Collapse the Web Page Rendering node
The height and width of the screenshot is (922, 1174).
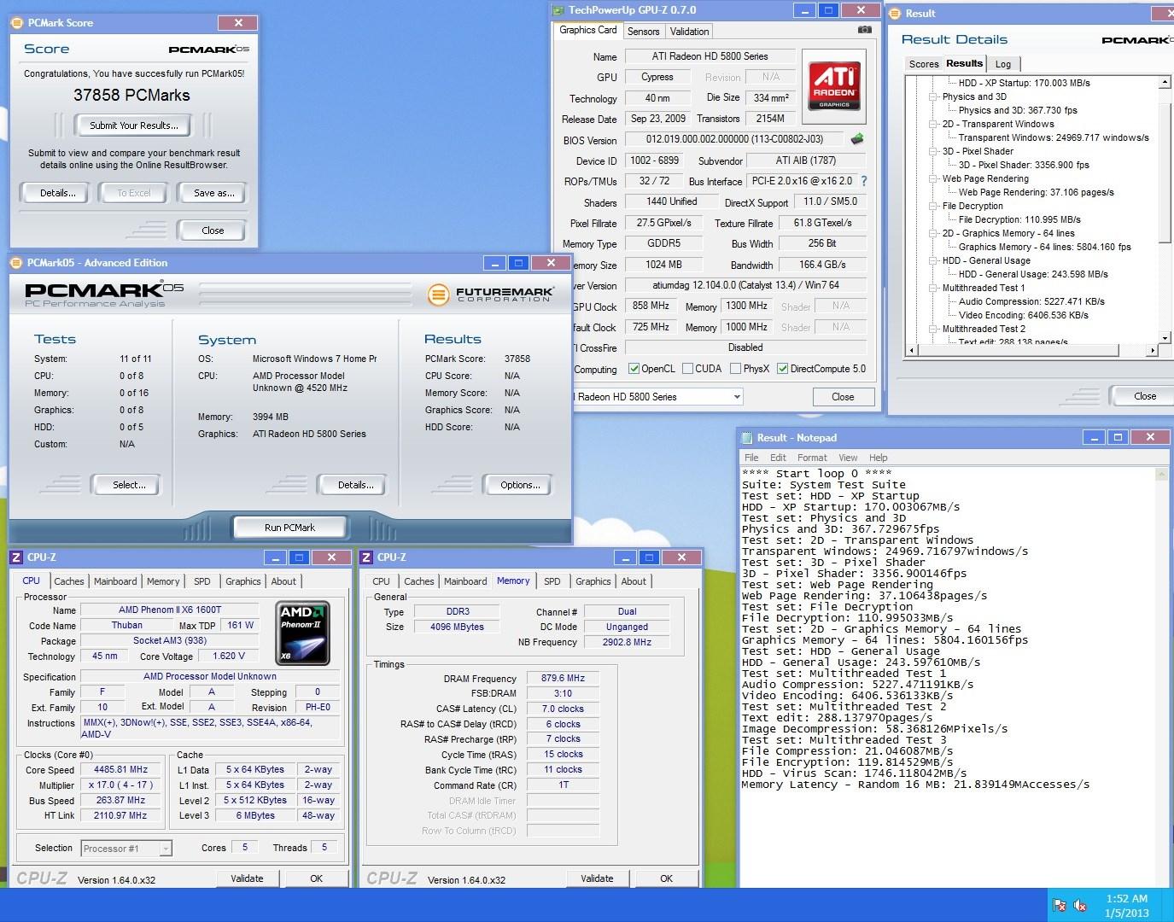click(x=933, y=178)
